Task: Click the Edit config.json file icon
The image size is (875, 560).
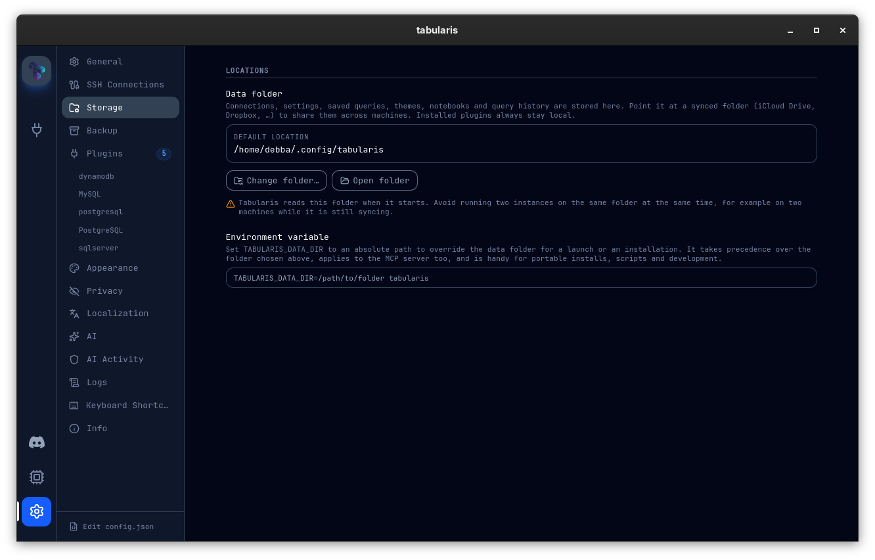Action: pyautogui.click(x=74, y=527)
